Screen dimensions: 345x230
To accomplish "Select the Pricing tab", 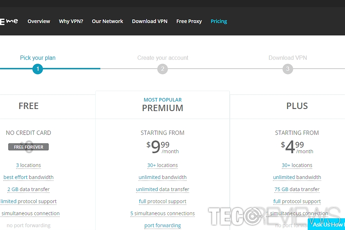I will (x=219, y=21).
